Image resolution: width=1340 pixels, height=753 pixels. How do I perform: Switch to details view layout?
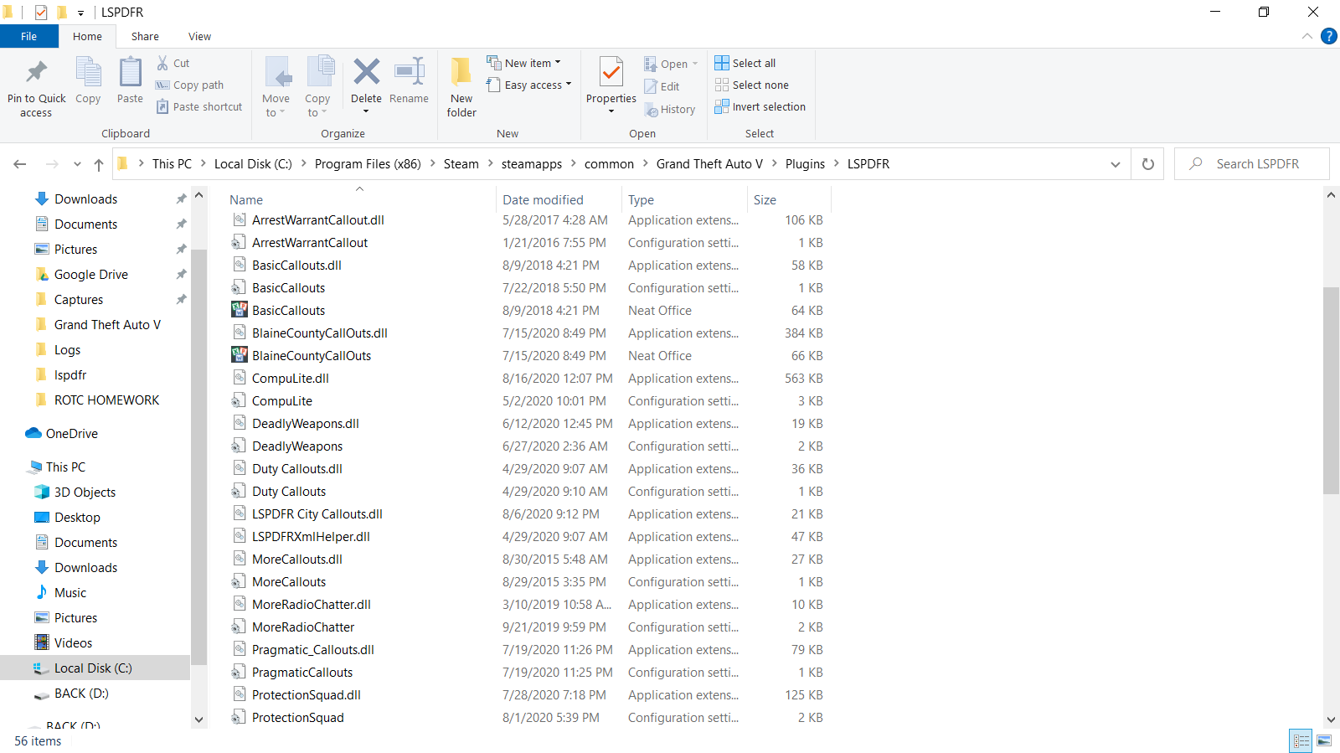1301,740
